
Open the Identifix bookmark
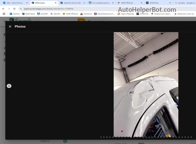(55, 14)
